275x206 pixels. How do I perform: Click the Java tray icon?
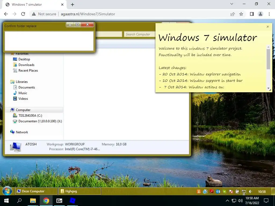[x=198, y=192]
